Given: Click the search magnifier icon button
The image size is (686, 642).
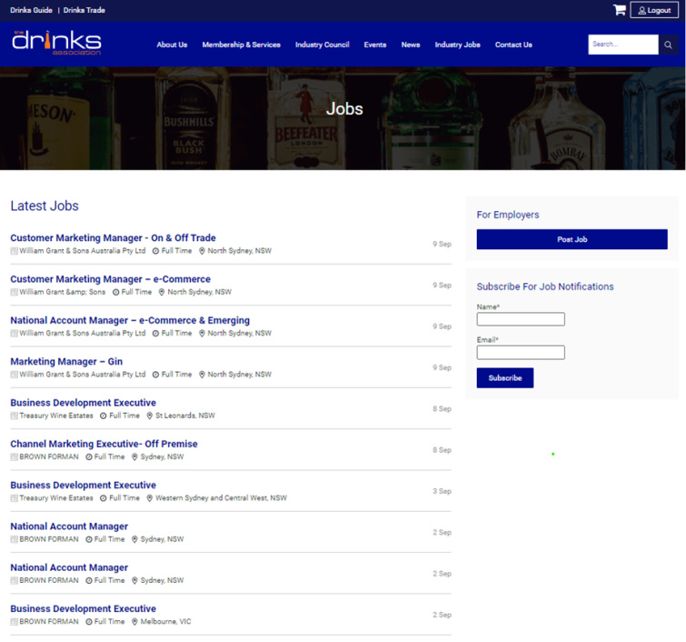Looking at the screenshot, I should (x=668, y=45).
